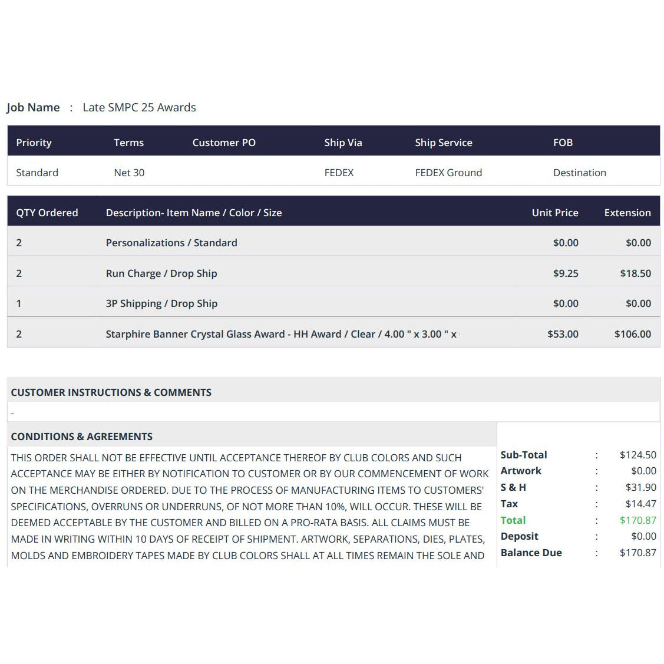The height and width of the screenshot is (664, 664).
Task: Click the Ship Via column header
Action: click(343, 143)
